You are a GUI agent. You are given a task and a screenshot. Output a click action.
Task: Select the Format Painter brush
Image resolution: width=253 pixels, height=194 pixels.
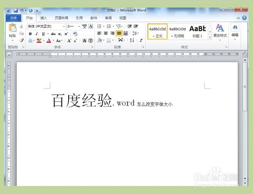coord(21,40)
